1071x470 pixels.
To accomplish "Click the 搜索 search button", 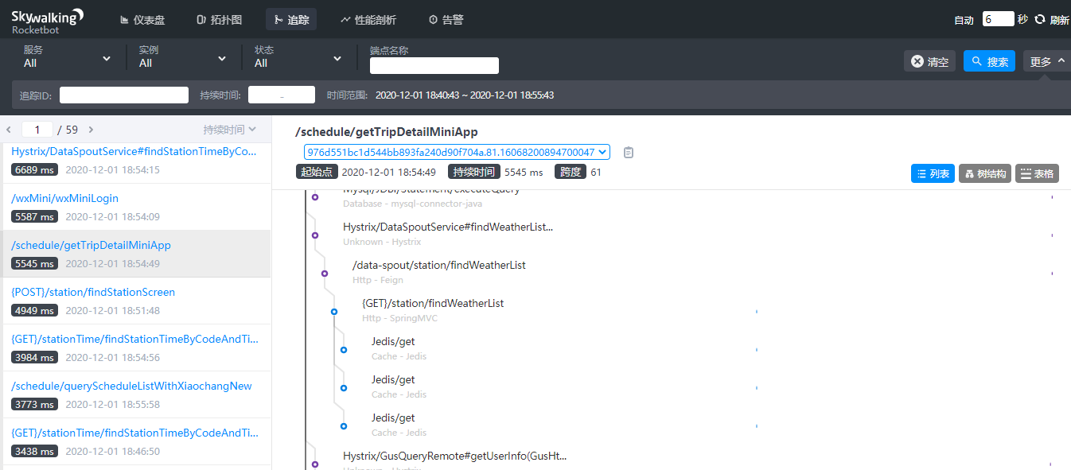I will tap(989, 61).
